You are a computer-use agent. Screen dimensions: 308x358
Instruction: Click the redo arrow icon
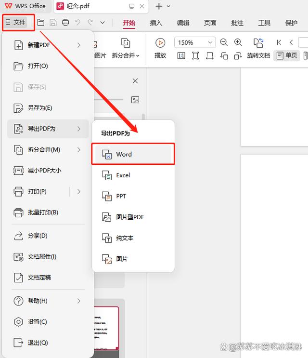click(x=90, y=22)
